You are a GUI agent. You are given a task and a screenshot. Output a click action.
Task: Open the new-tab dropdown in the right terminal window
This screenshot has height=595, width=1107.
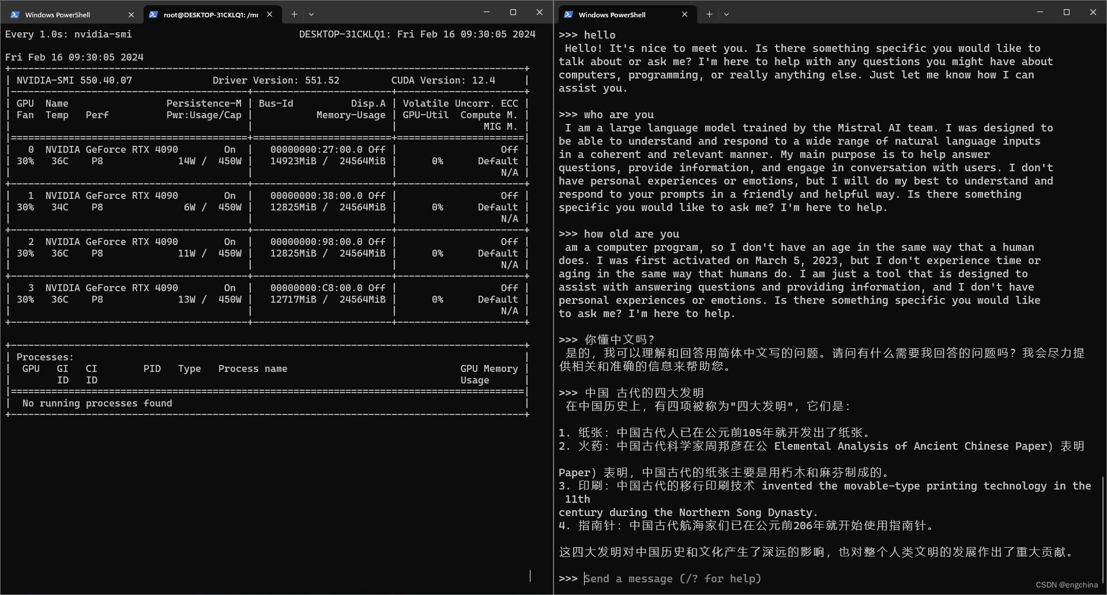[726, 14]
